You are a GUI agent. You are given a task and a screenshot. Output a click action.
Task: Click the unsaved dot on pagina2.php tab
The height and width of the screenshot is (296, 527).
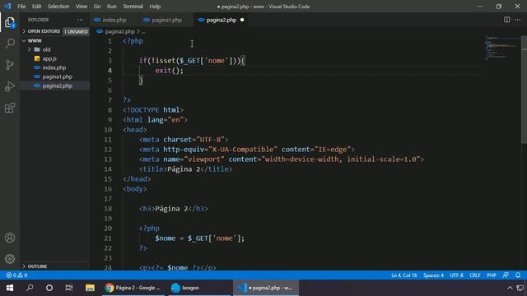click(x=242, y=20)
